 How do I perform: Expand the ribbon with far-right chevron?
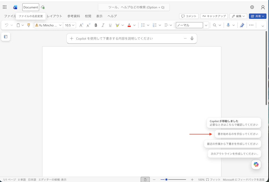(263, 26)
